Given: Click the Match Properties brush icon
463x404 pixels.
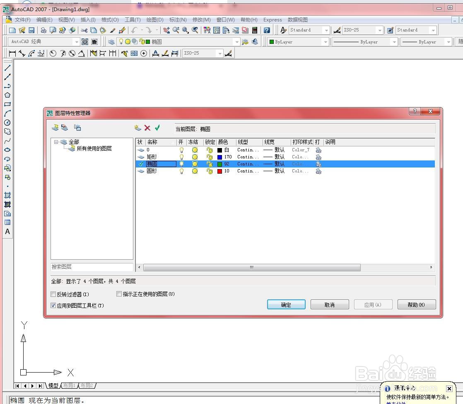Looking at the screenshot, I should coord(113,30).
